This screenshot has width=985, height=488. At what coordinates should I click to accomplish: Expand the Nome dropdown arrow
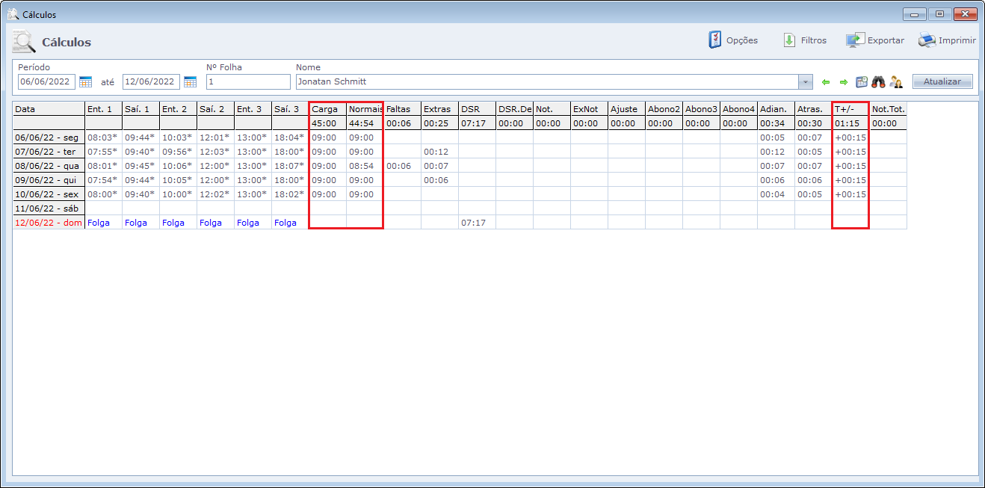[x=806, y=81]
